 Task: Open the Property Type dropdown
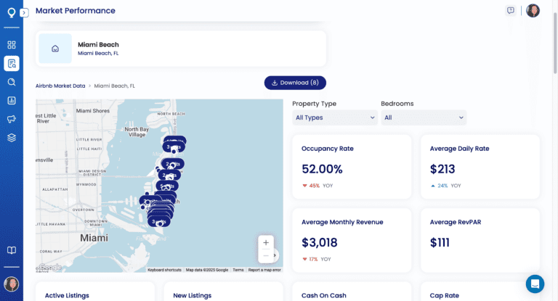pos(335,117)
